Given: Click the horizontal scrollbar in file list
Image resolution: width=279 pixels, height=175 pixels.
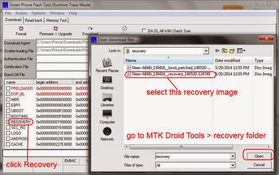Looking at the screenshot, I should (x=181, y=147).
